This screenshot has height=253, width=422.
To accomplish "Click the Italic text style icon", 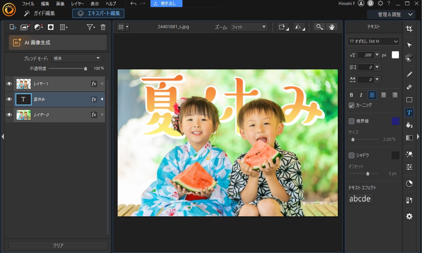I will (x=361, y=95).
